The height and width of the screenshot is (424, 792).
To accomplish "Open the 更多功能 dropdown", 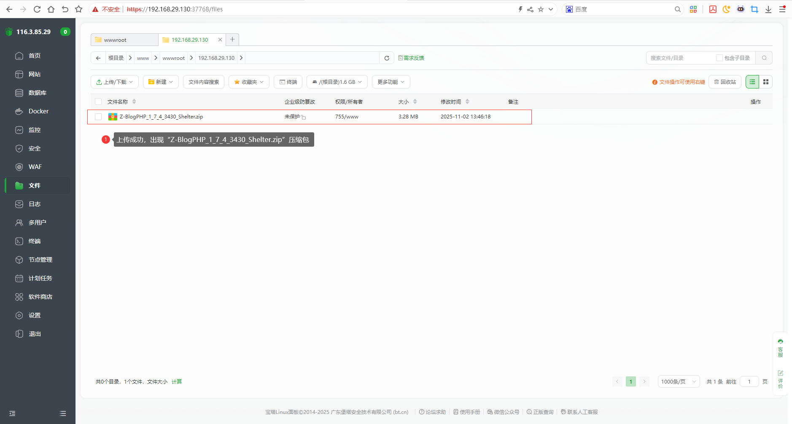I will 391,82.
